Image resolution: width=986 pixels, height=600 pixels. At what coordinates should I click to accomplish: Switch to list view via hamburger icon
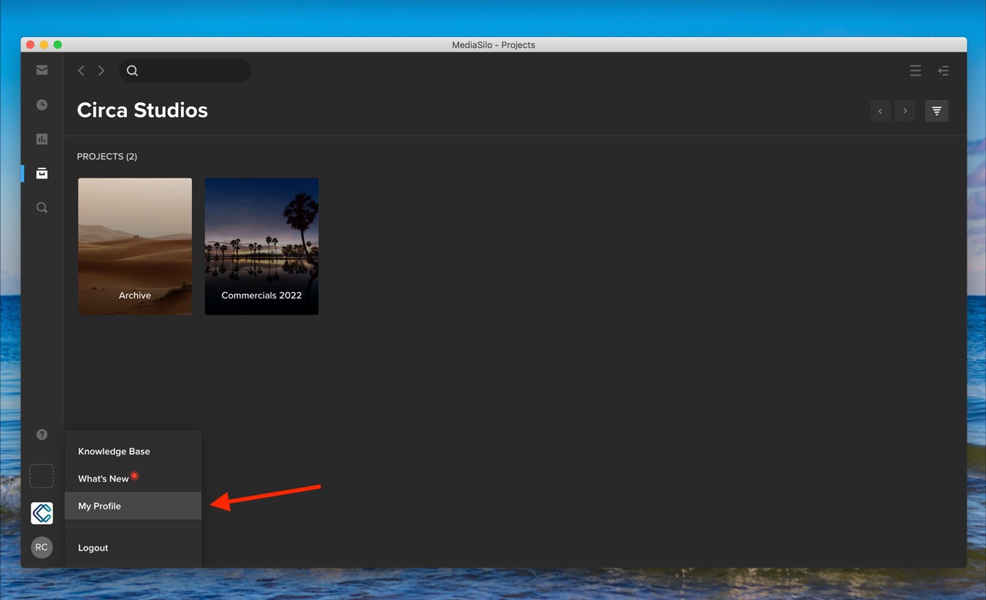(915, 71)
